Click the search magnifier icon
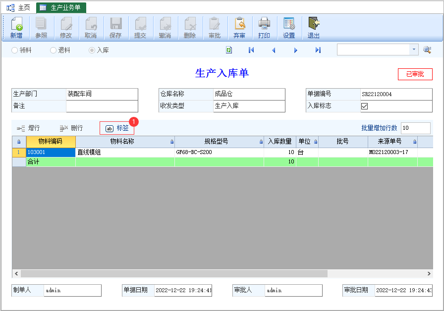The width and height of the screenshot is (444, 311). click(427, 50)
